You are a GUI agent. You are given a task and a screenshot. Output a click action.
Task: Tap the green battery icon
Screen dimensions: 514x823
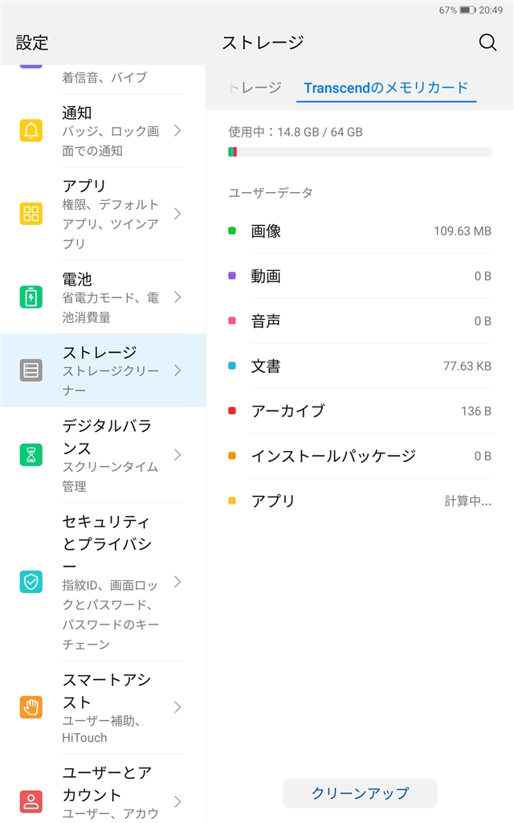31,297
